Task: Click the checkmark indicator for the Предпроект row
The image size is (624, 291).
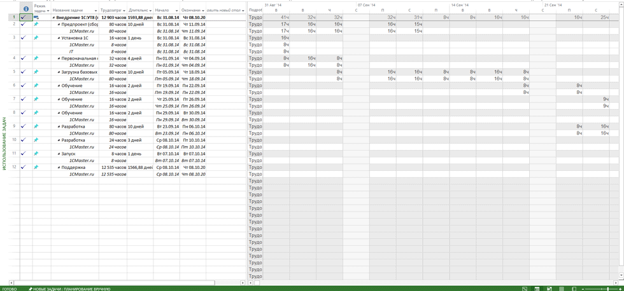Action: coord(24,24)
